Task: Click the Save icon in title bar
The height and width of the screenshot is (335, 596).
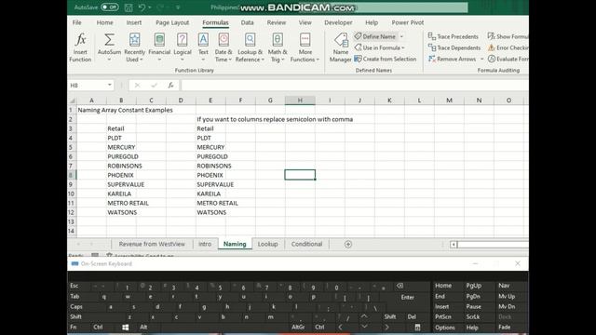Action: pos(129,7)
